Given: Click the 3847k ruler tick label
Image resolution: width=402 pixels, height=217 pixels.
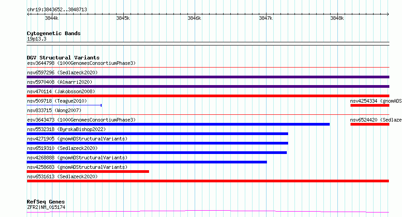Looking at the screenshot, I should pyautogui.click(x=266, y=18).
